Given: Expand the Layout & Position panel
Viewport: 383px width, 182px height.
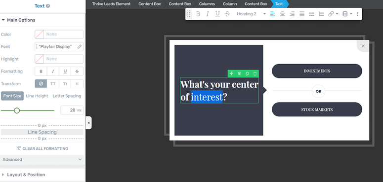Looking at the screenshot, I should click(43, 175).
